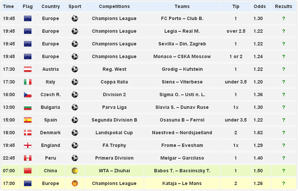Click the Competitions column header
Screen dimensions: 298x191
click(114, 6)
